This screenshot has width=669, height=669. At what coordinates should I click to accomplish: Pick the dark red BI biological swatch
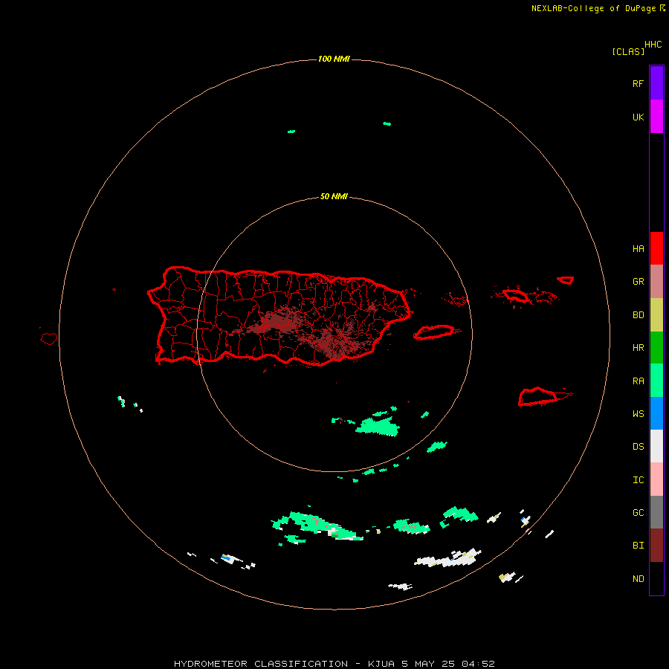point(656,546)
